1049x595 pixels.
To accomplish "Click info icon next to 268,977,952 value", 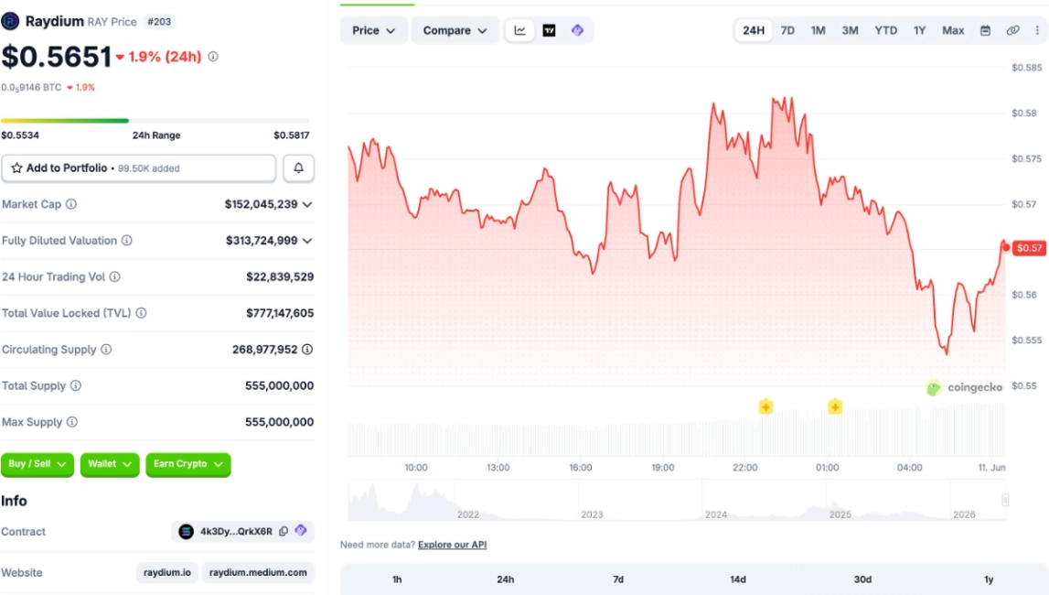I will [307, 350].
